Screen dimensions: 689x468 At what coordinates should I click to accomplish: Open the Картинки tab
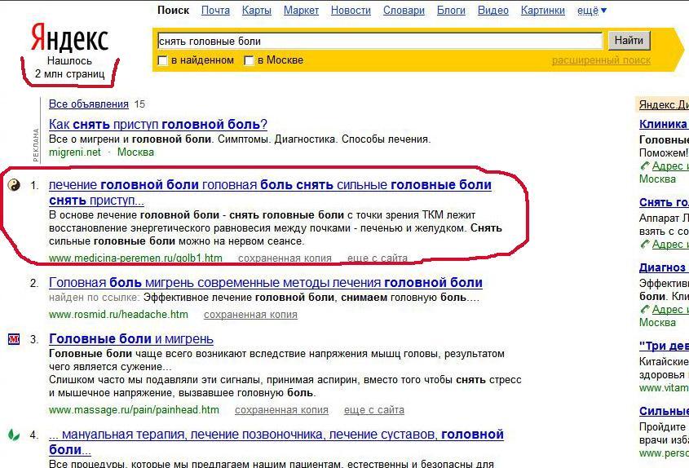tap(543, 10)
